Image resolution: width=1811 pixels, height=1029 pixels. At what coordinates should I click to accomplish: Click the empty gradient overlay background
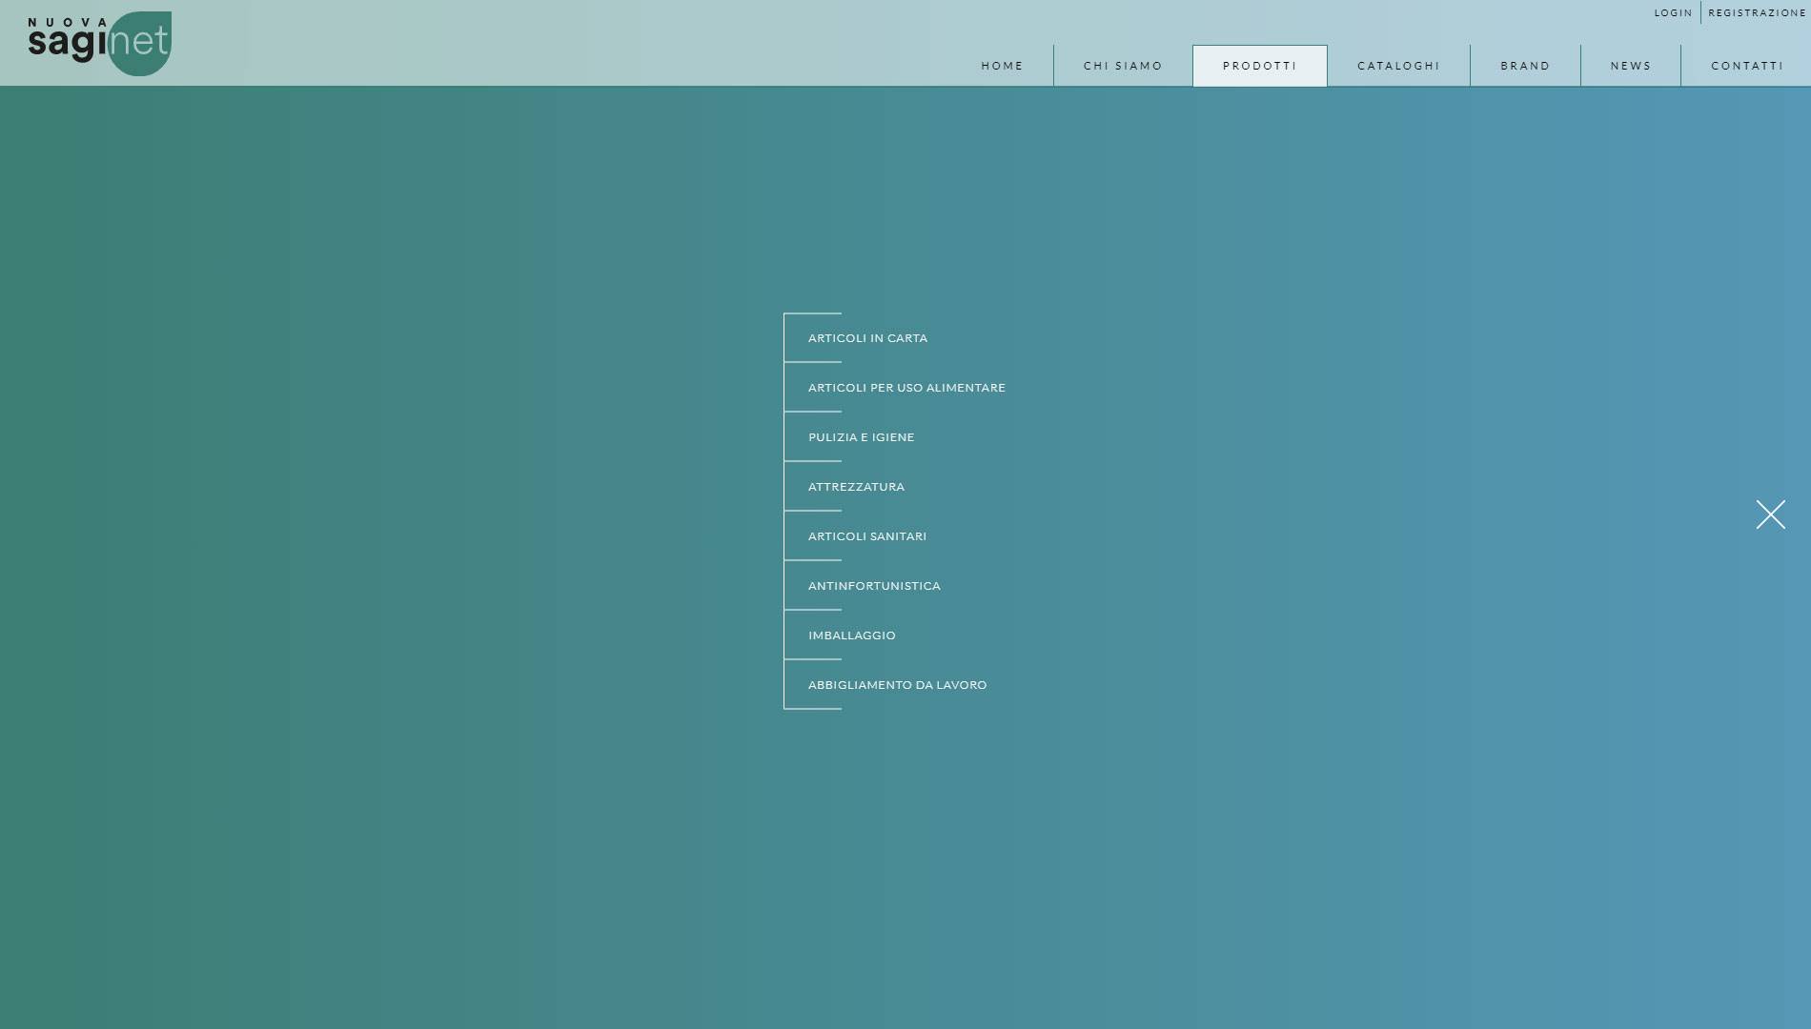381,572
